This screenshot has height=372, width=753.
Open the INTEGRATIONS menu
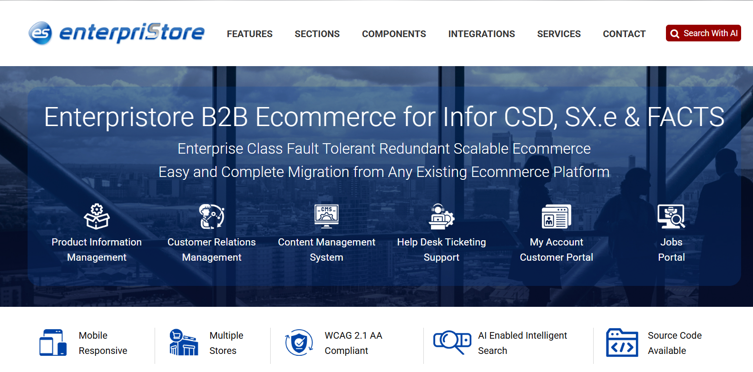(481, 34)
